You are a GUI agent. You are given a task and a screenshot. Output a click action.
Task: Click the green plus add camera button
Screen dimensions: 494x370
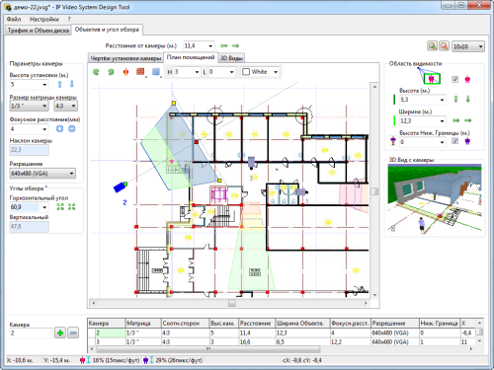[x=60, y=333]
